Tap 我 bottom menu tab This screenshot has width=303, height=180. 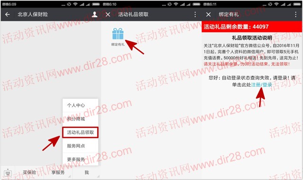point(87,172)
